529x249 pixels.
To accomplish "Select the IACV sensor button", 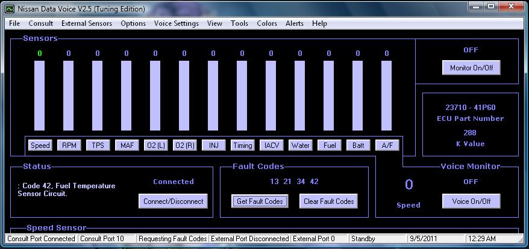I will [272, 145].
